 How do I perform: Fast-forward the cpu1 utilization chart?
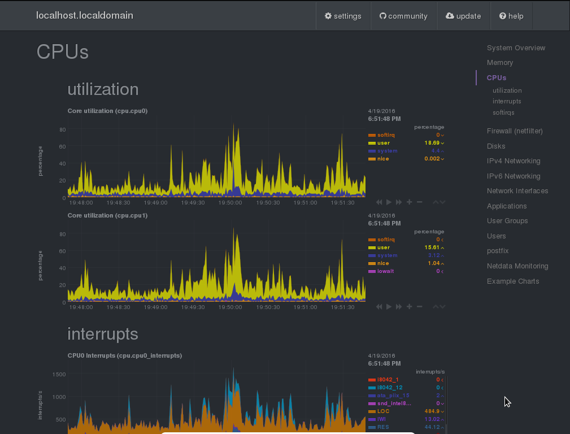(x=399, y=307)
